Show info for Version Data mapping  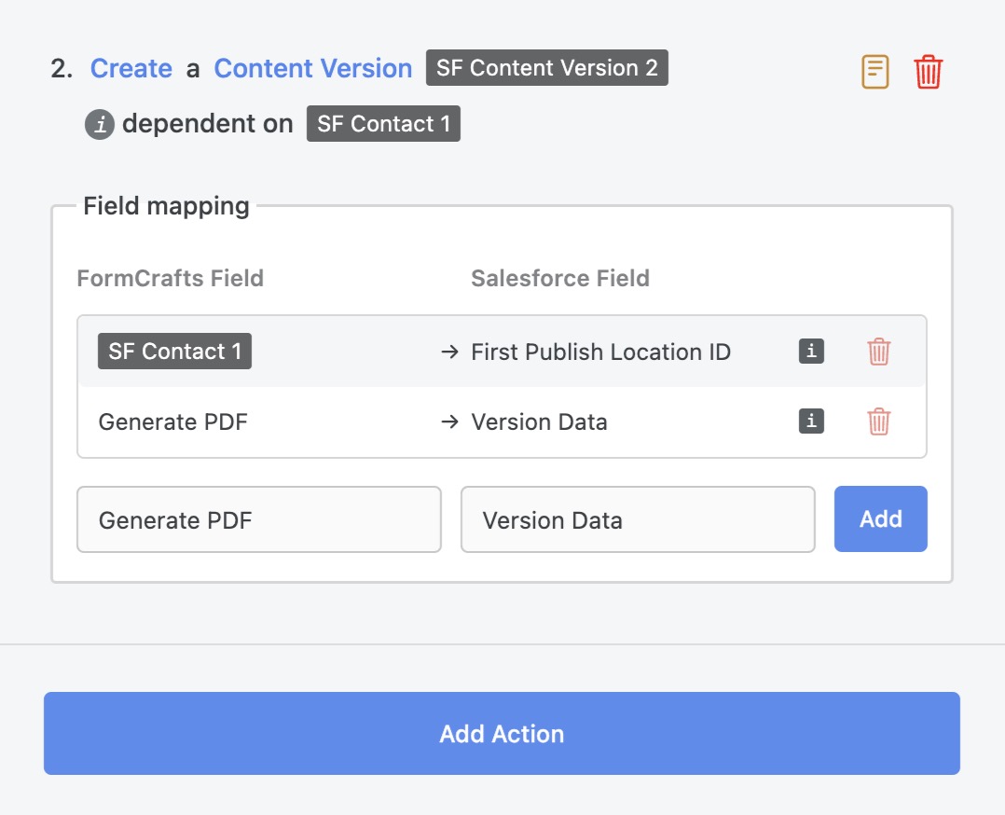click(811, 421)
